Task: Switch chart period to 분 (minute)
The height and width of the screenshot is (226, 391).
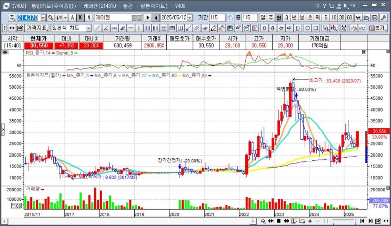Action: tap(302, 18)
